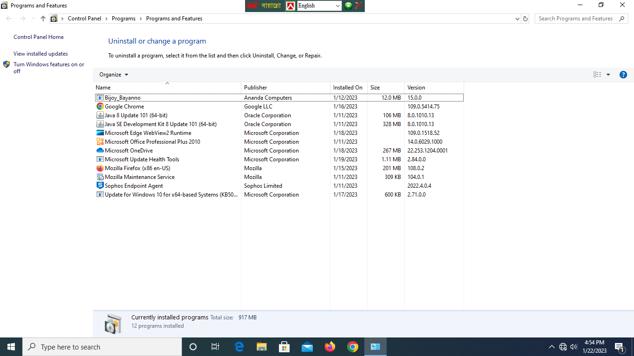634x356 pixels.
Task: Open the Windows Start menu
Action: (x=11, y=347)
